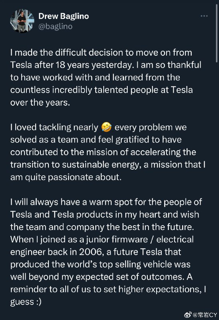Click the line starting "I will always have"
219x320 pixels.
point(106,202)
